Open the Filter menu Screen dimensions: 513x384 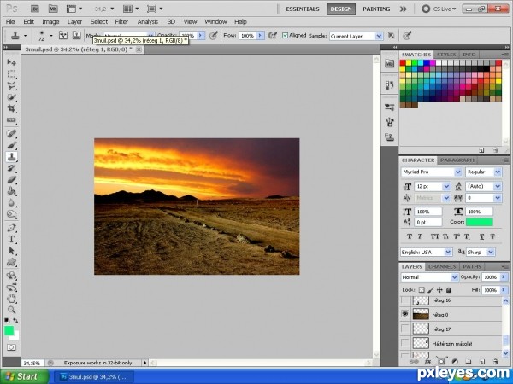point(121,21)
